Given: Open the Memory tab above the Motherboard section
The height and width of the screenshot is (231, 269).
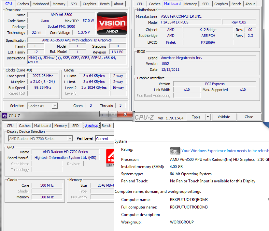Looking at the screenshot, I should pyautogui.click(x=190, y=4).
